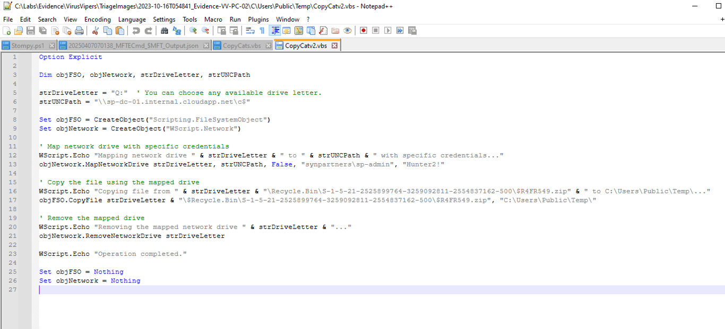
Task: Open the Edit menu
Action: [25, 19]
